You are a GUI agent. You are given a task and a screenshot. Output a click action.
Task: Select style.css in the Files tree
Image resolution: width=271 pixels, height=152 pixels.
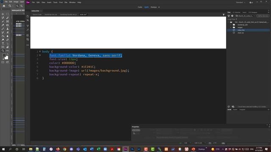pos(241,33)
